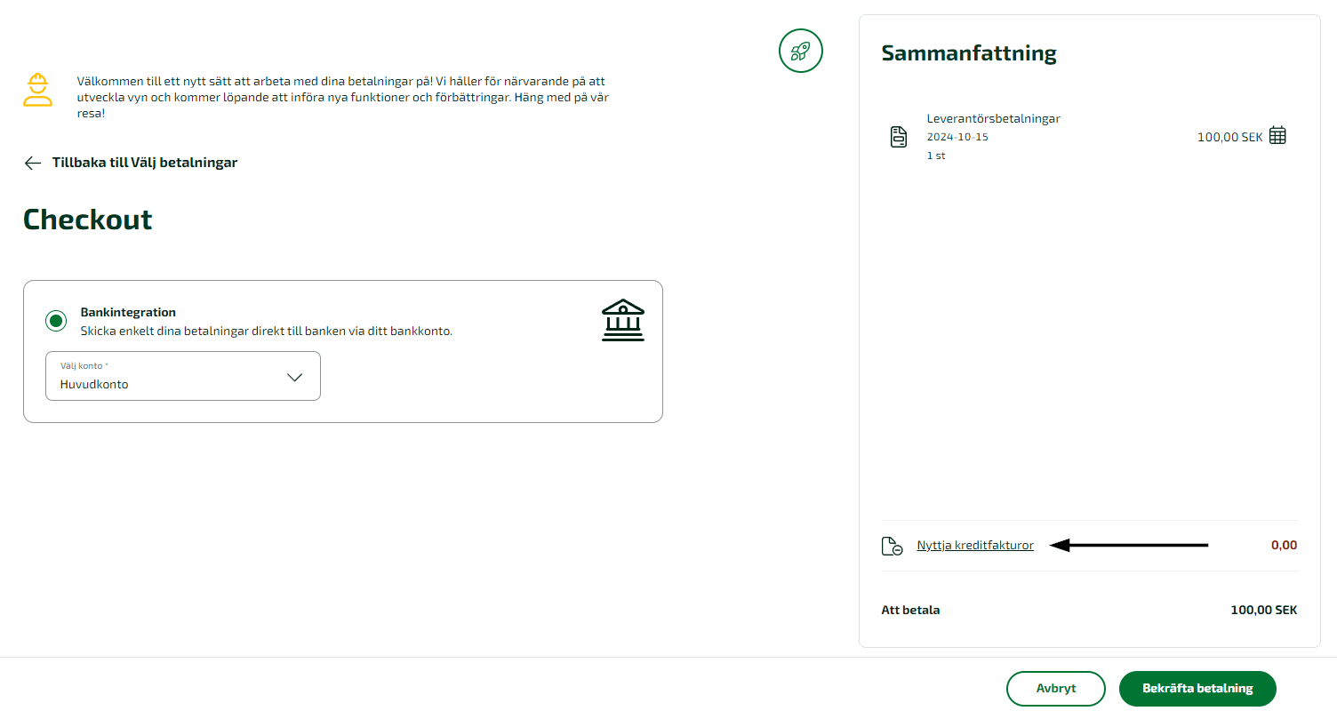Click the bank building icon
Viewport: 1337px width, 719px height.
pos(623,320)
